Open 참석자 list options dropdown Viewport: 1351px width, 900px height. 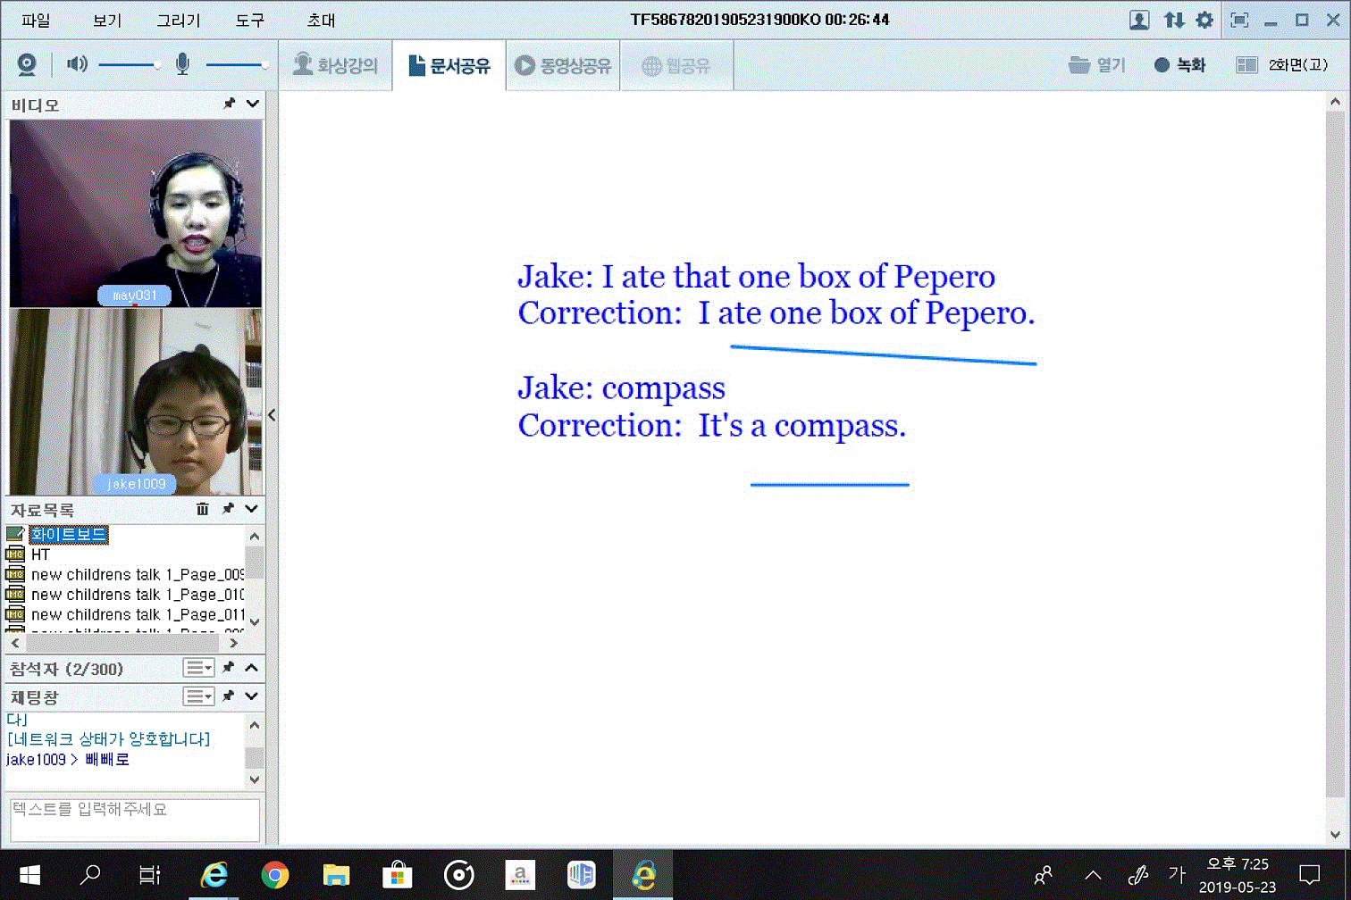coord(198,668)
